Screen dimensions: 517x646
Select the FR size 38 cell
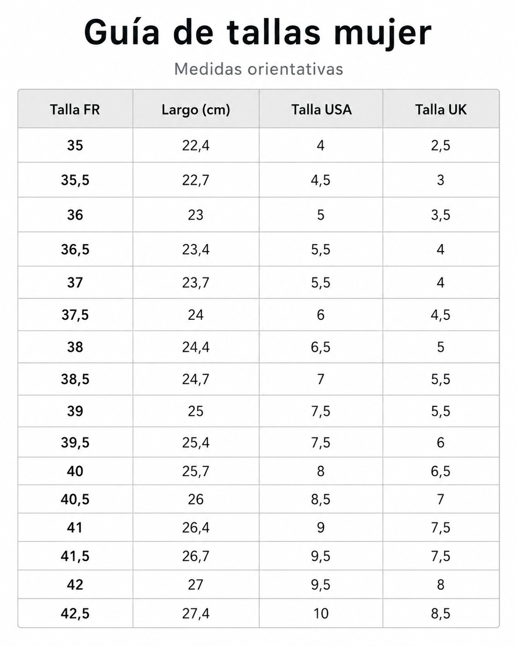75,347
